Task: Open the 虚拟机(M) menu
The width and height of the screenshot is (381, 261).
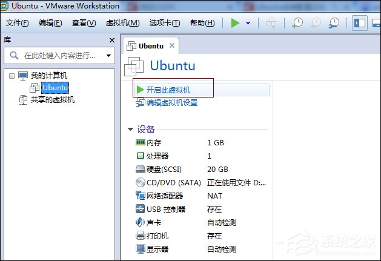Action: (x=123, y=23)
